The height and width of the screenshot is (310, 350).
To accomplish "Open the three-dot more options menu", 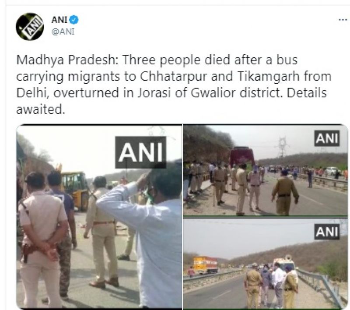I will pyautogui.click(x=343, y=20).
